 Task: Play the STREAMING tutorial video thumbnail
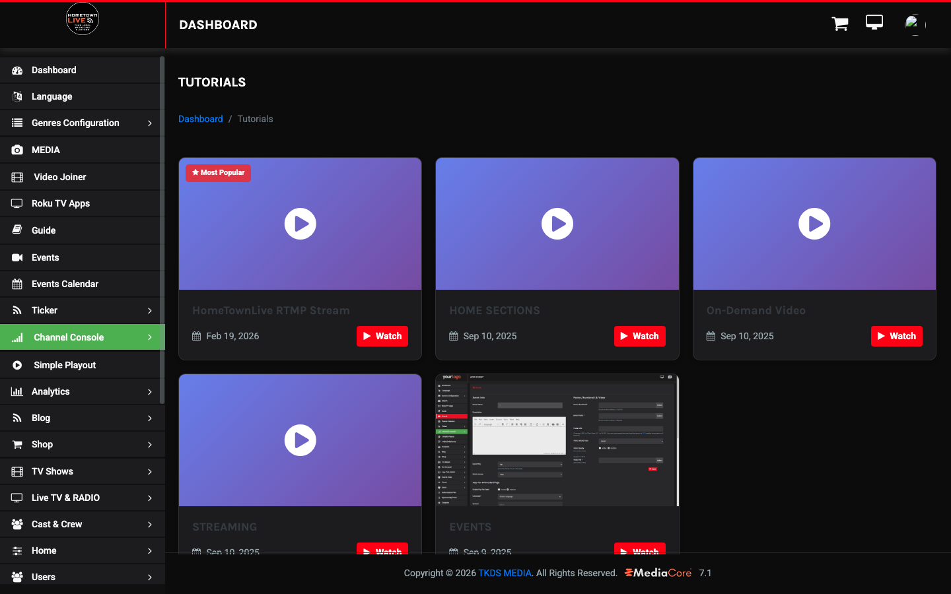pos(300,440)
